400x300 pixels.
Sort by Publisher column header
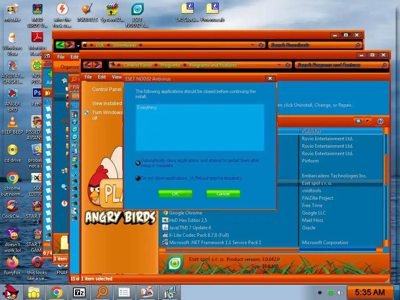coord(341,131)
